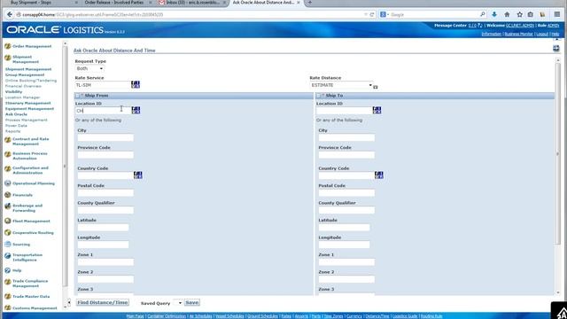Open Sourcing sidebar icon
Image resolution: width=567 pixels, height=319 pixels.
pos(8,245)
